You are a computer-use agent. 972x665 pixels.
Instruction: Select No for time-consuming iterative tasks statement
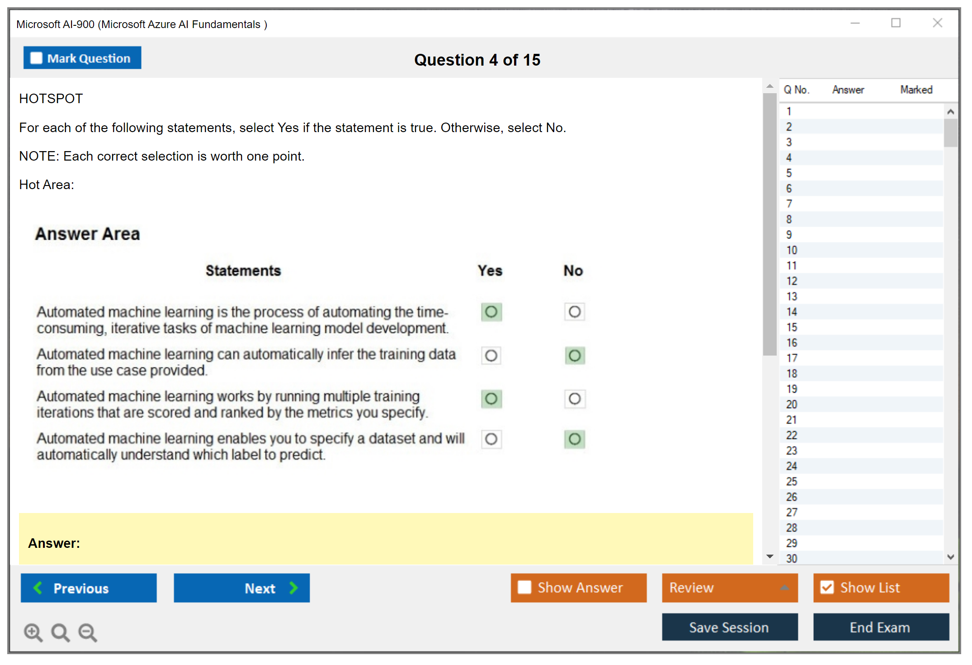pyautogui.click(x=574, y=312)
